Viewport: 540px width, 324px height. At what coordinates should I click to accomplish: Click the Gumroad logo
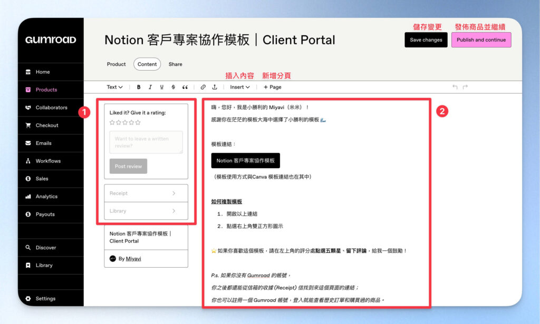pyautogui.click(x=51, y=40)
